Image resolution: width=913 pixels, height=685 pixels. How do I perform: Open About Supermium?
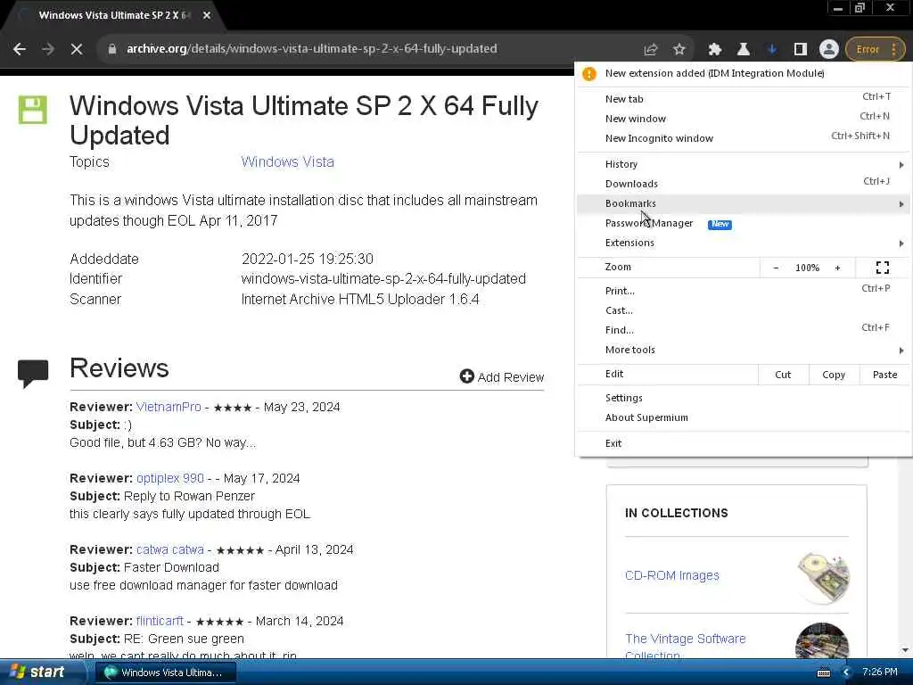[744, 418]
